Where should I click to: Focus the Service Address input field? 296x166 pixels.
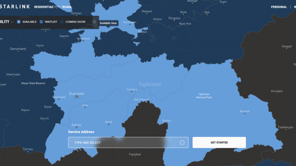[124, 143]
